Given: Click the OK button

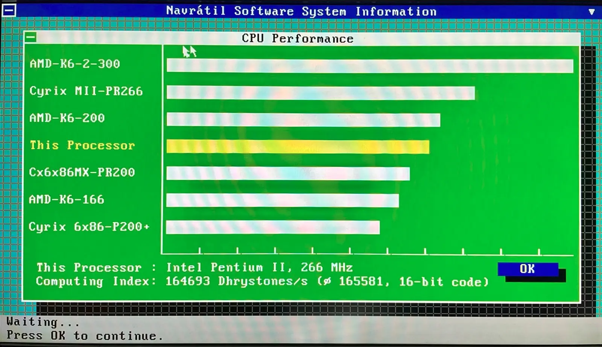Looking at the screenshot, I should (x=528, y=269).
